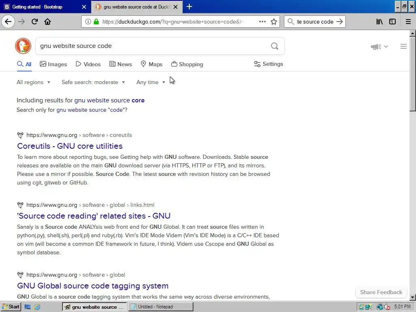416x312 pixels.
Task: Click the muted volume tray icon
Action: click(387, 307)
